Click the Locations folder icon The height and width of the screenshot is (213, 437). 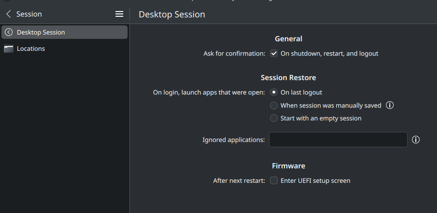9,48
